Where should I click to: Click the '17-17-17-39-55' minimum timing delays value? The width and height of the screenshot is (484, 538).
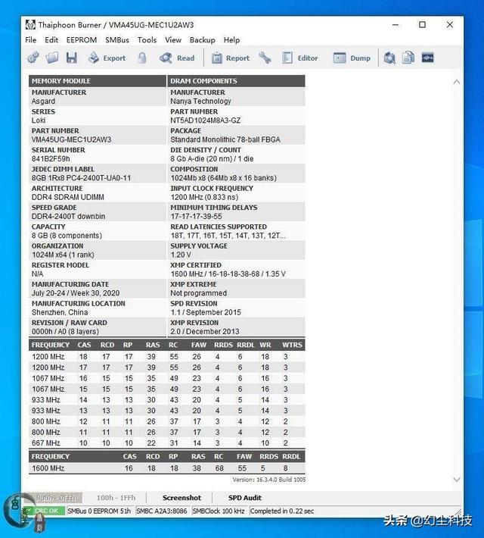coord(197,217)
